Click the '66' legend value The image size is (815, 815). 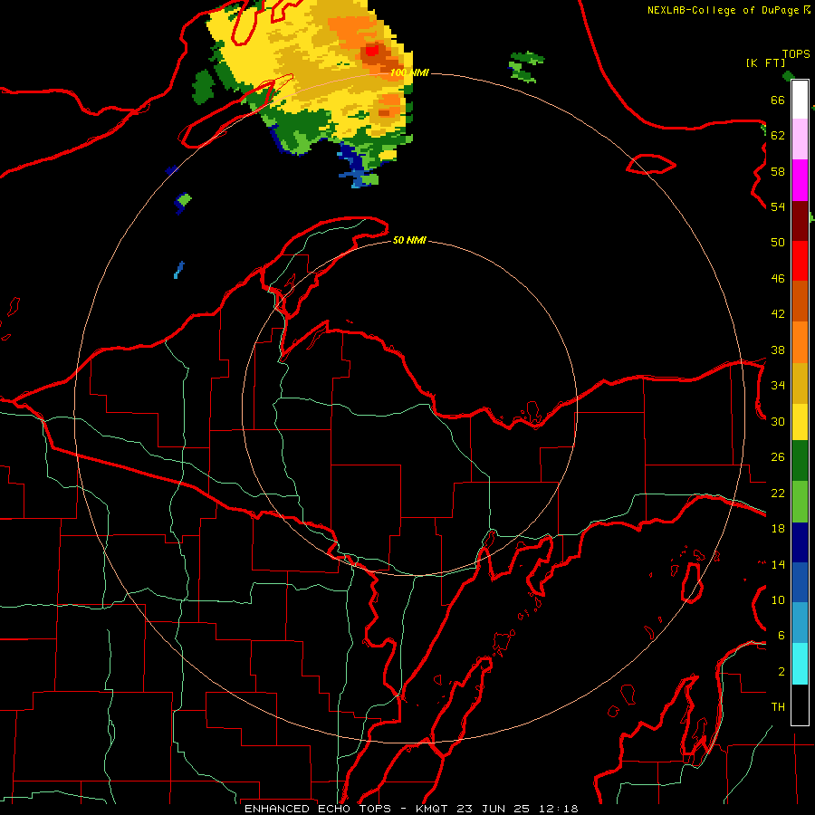[x=778, y=100]
